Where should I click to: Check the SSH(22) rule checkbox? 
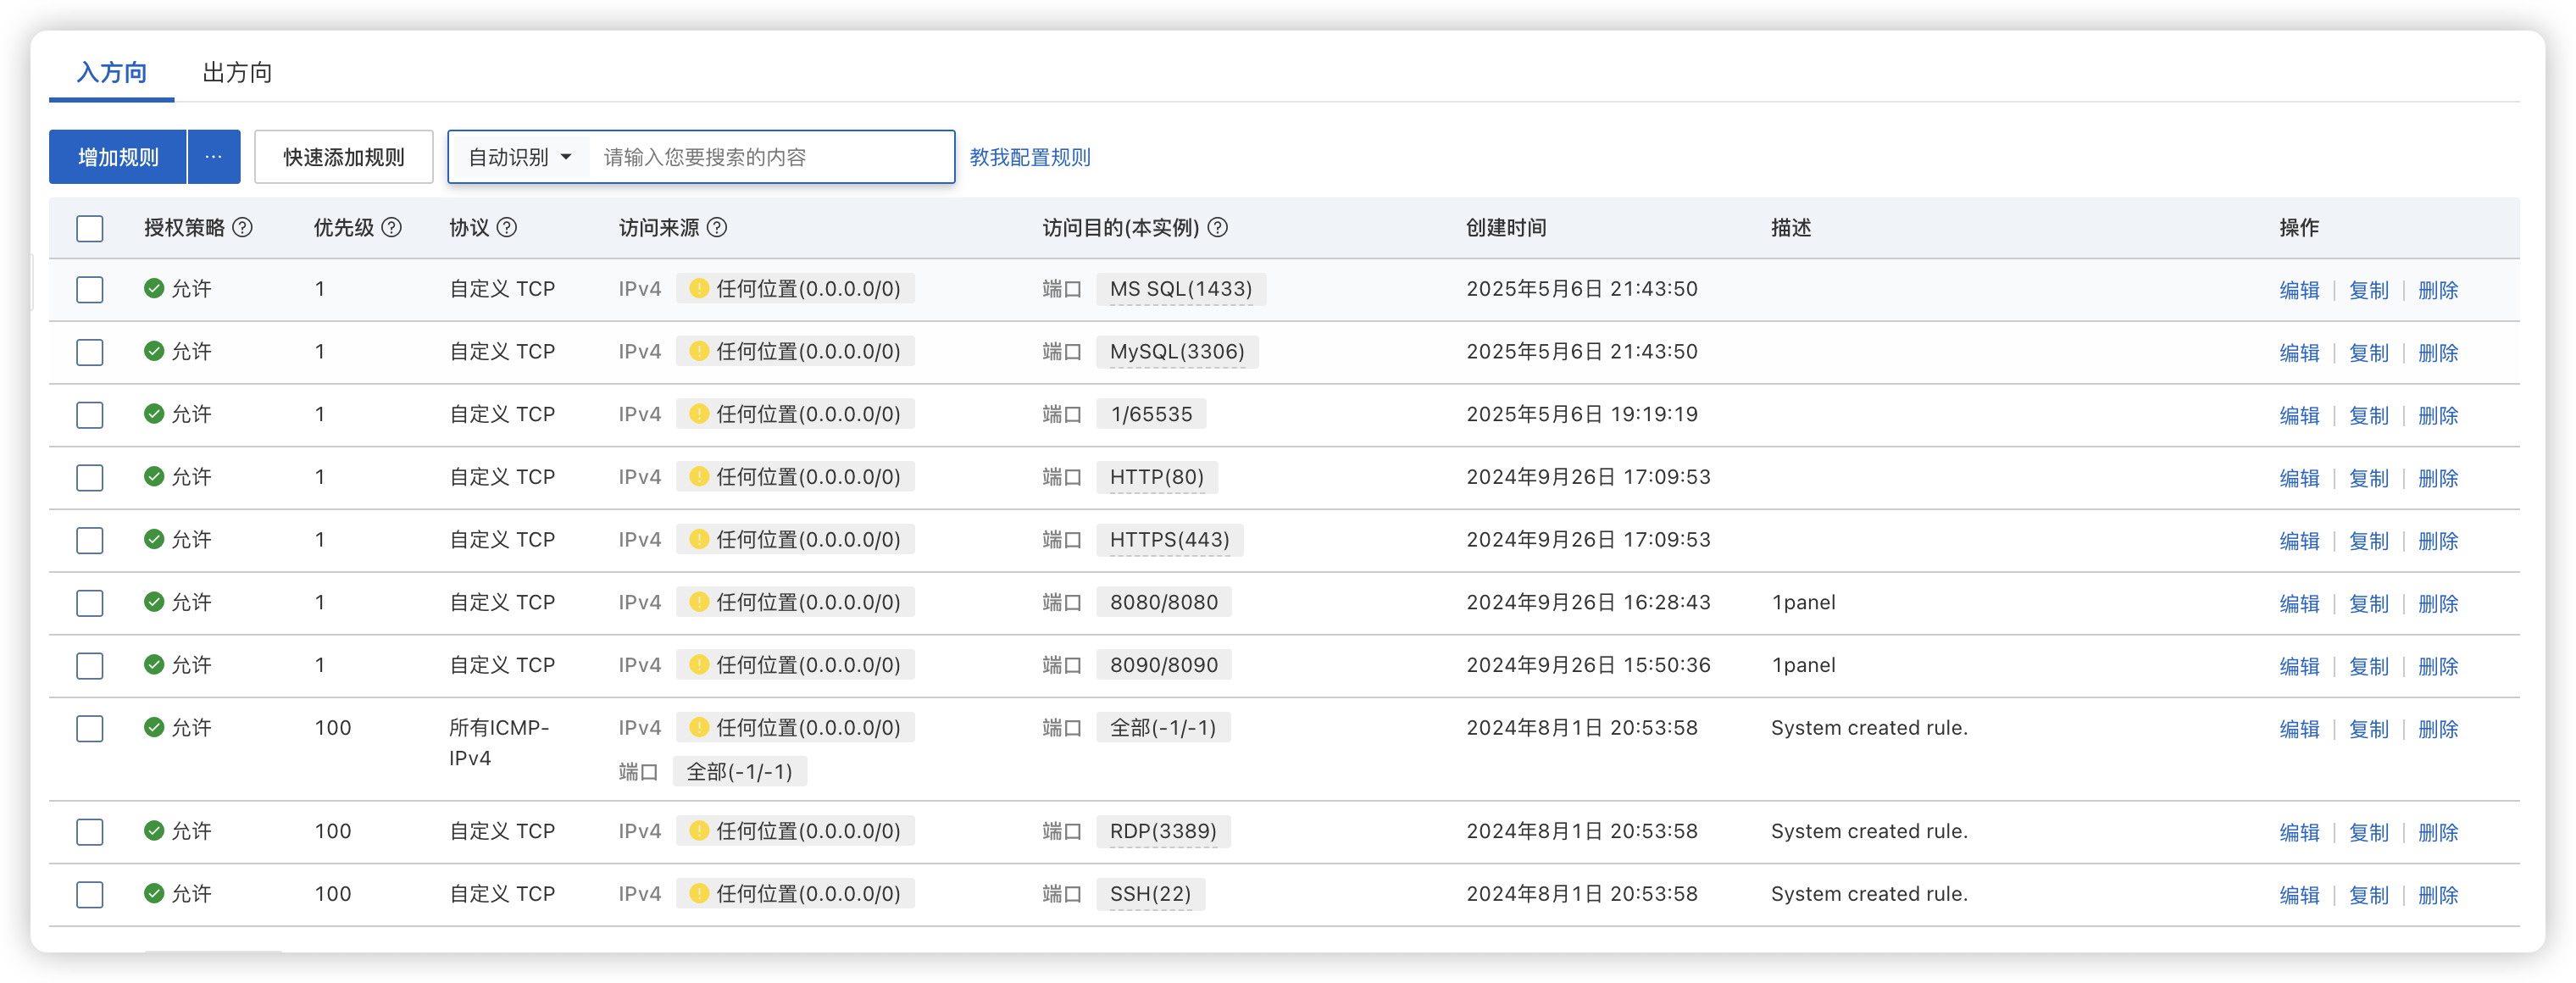[90, 895]
